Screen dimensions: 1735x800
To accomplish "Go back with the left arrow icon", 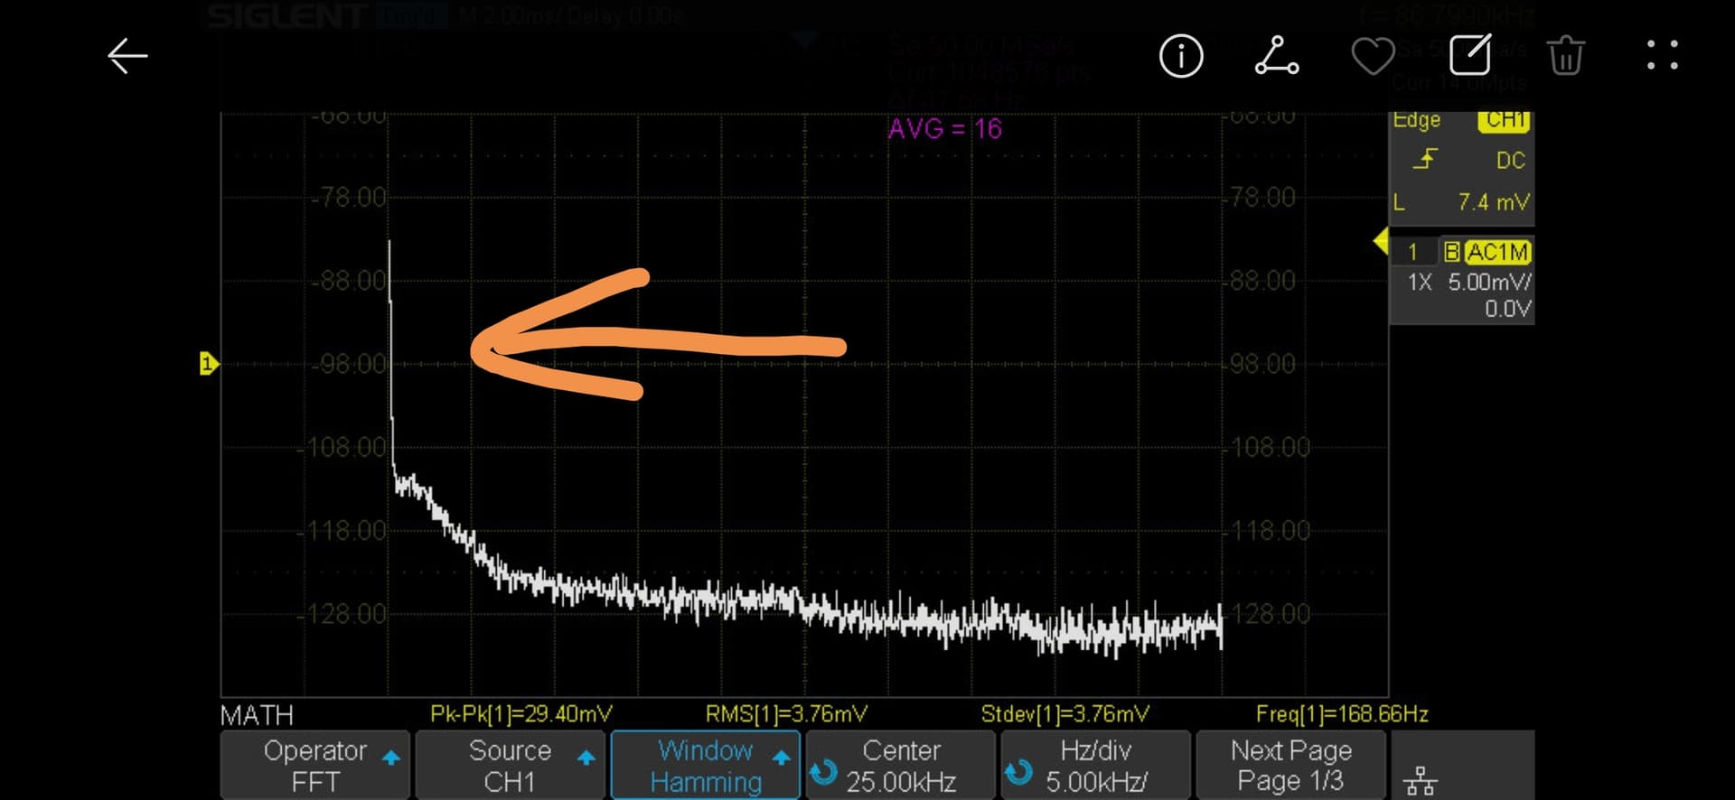I will coord(127,56).
